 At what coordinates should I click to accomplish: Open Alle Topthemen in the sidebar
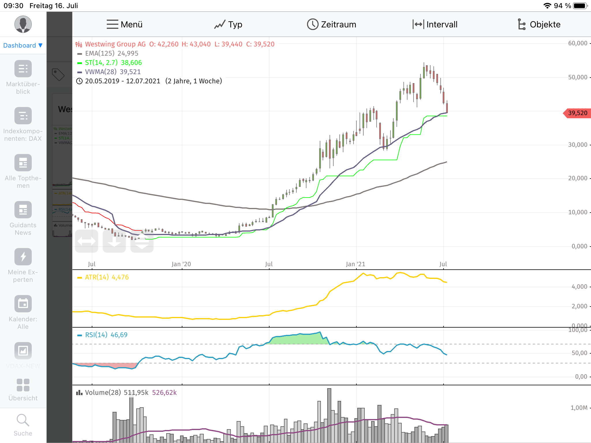click(x=23, y=163)
